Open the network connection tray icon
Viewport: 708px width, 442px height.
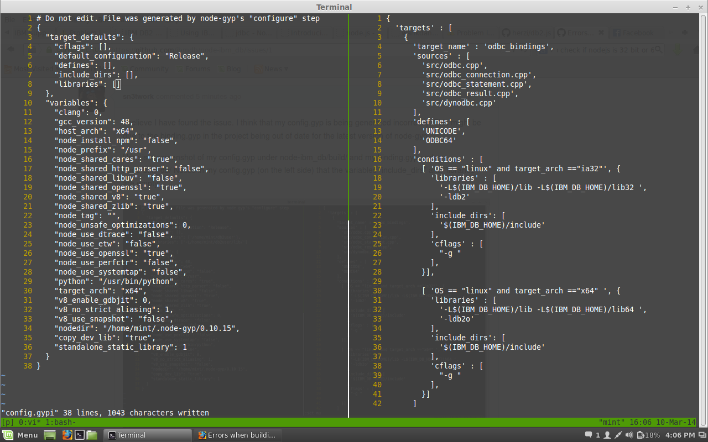[x=618, y=435]
